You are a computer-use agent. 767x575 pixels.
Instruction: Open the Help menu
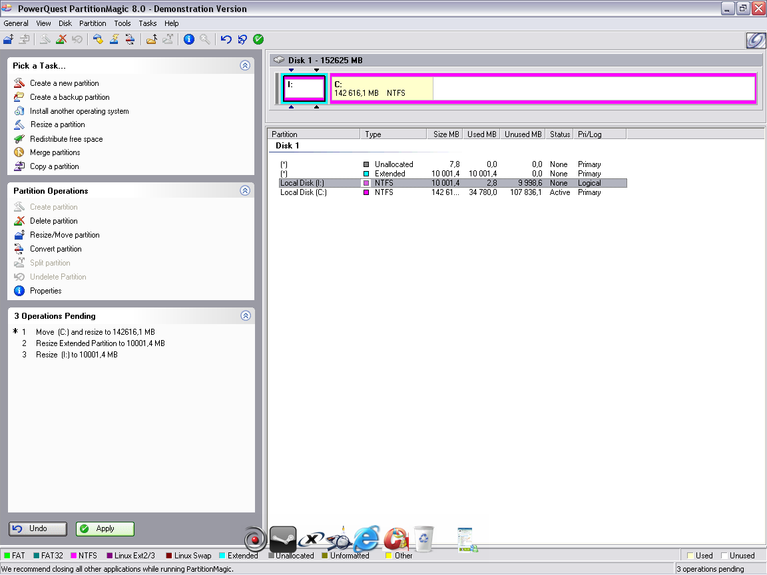(x=171, y=23)
